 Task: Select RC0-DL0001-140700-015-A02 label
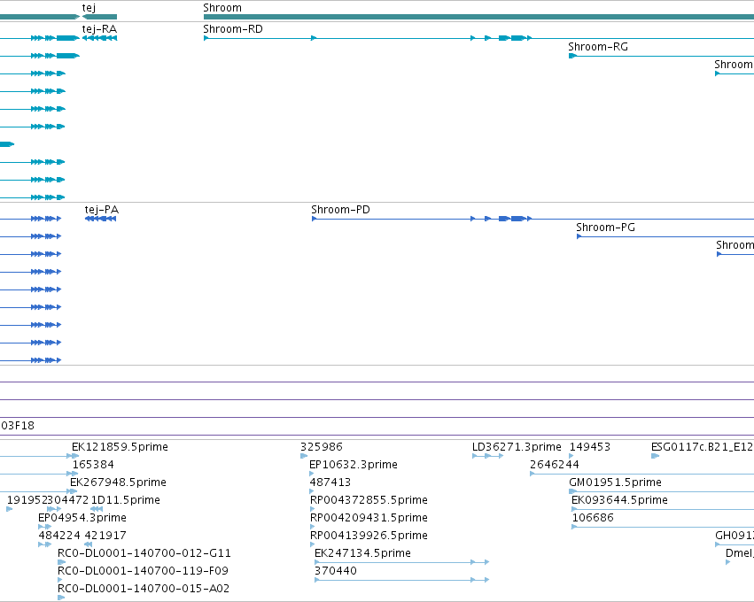[144, 589]
